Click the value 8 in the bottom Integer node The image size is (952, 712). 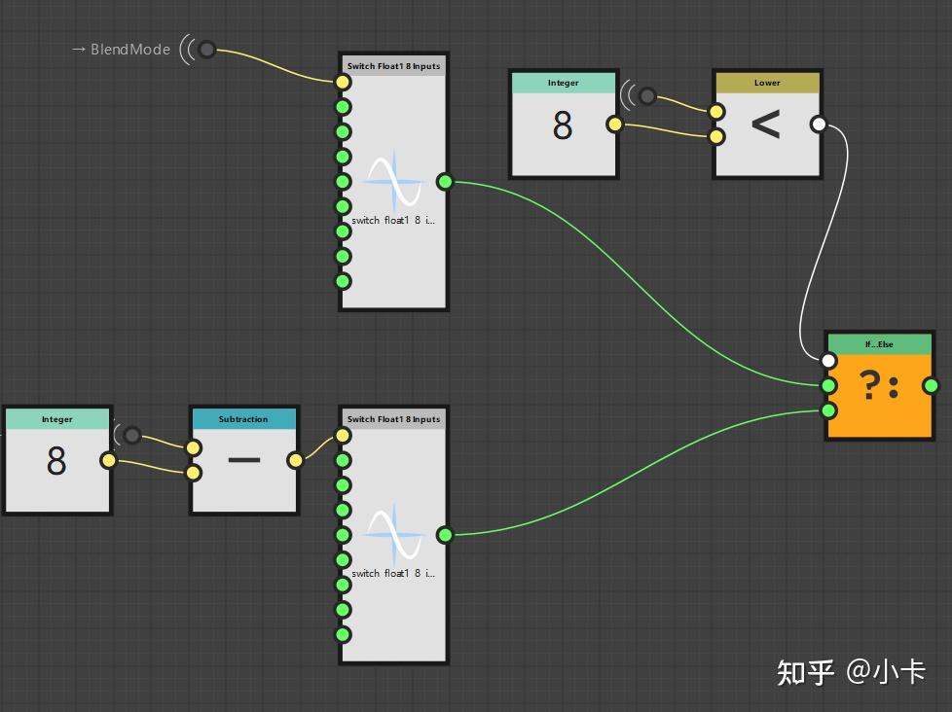click(x=56, y=461)
